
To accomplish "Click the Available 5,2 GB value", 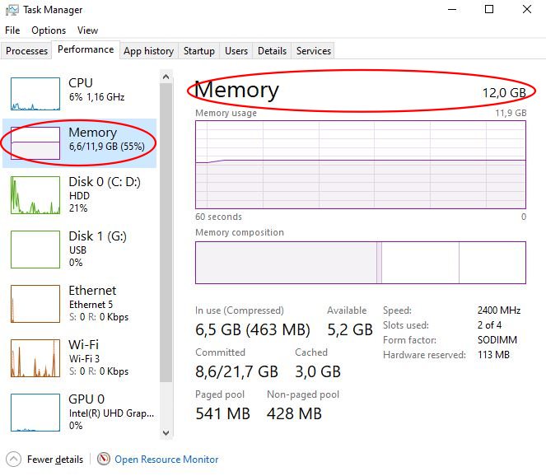I will point(350,329).
